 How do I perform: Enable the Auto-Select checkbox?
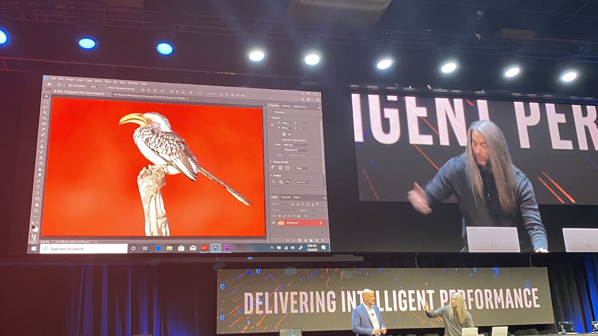70,85
